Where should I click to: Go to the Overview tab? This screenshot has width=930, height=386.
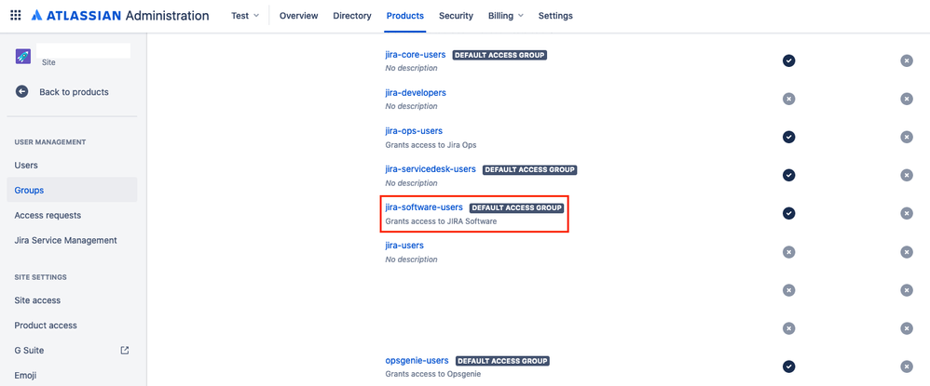pos(298,16)
